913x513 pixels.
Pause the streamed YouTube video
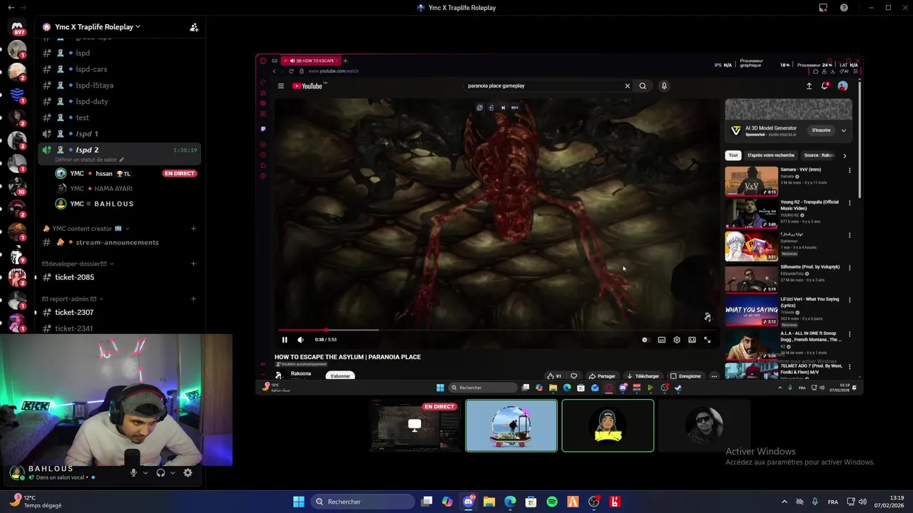[x=285, y=340]
